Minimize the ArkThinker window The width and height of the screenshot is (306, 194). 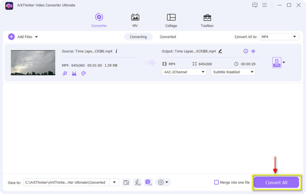coord(280,5)
